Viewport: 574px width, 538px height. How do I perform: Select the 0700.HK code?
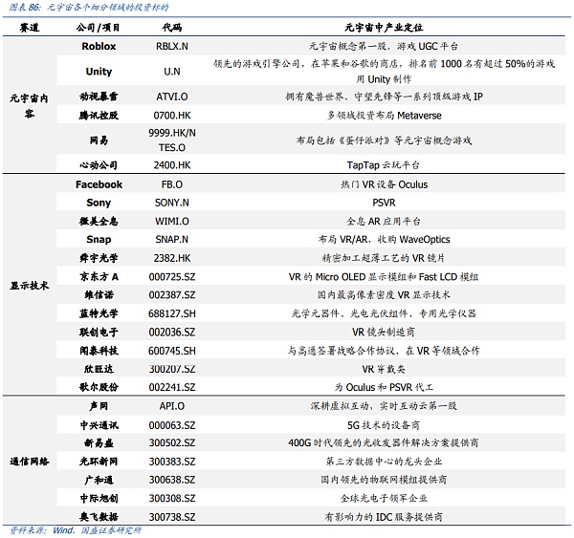[172, 116]
